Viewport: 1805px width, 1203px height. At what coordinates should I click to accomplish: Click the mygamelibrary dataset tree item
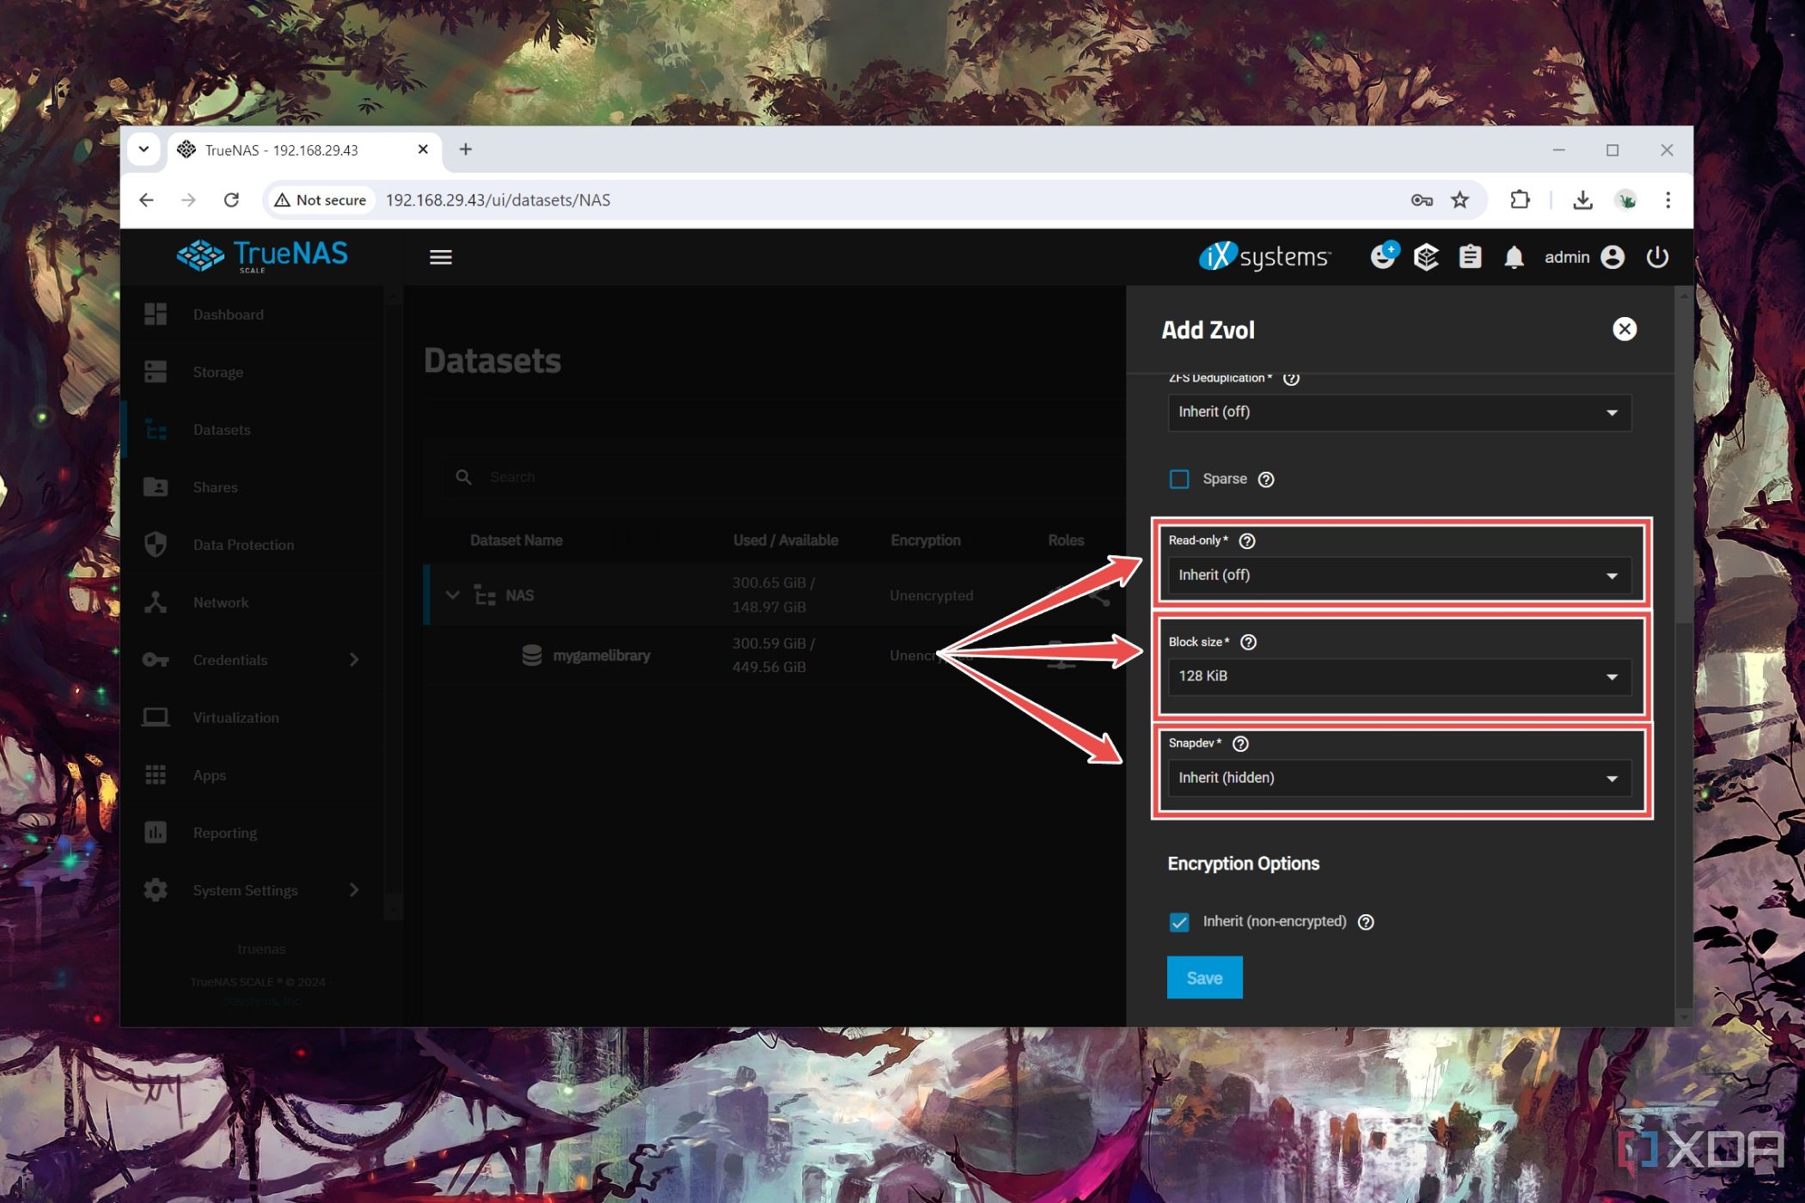[600, 655]
